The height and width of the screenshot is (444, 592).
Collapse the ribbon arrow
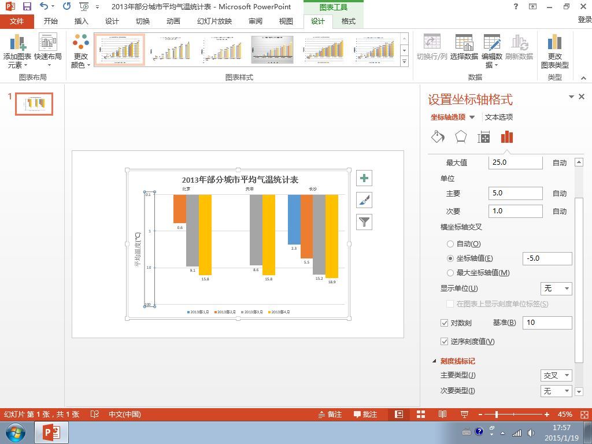click(583, 78)
